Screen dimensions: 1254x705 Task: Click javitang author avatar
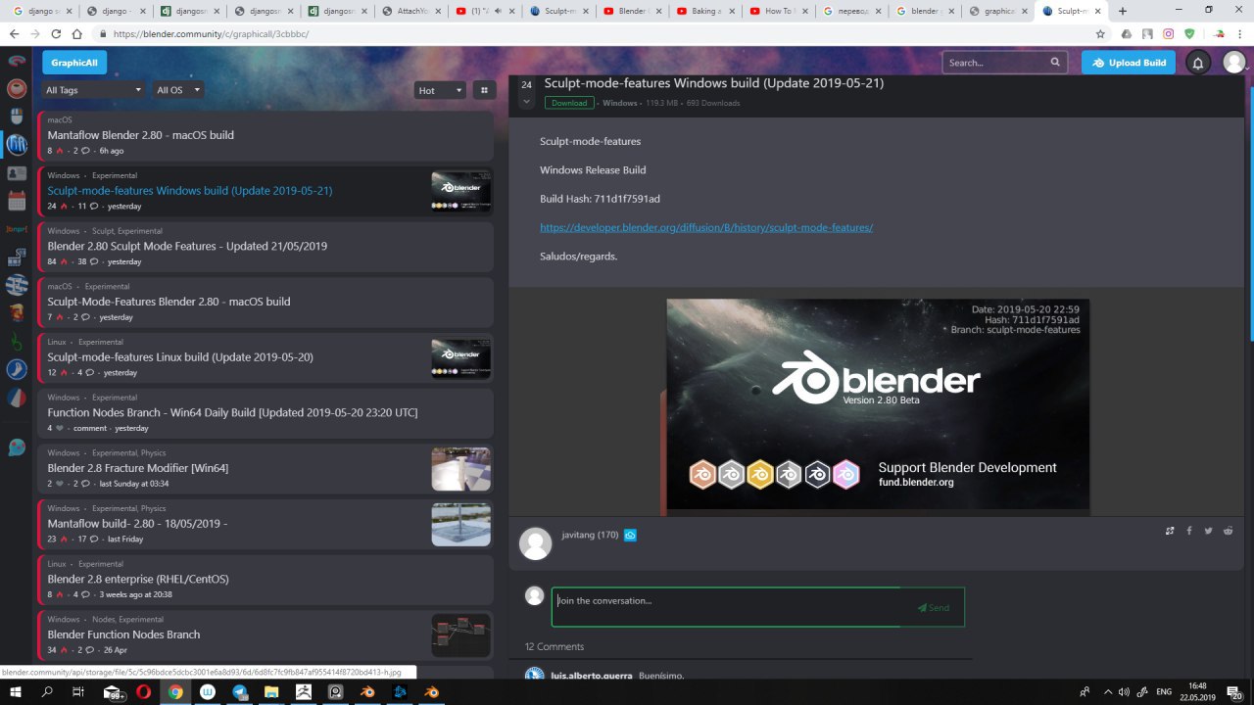[535, 543]
